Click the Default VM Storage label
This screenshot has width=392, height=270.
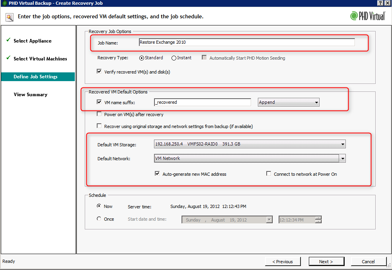[117, 145]
